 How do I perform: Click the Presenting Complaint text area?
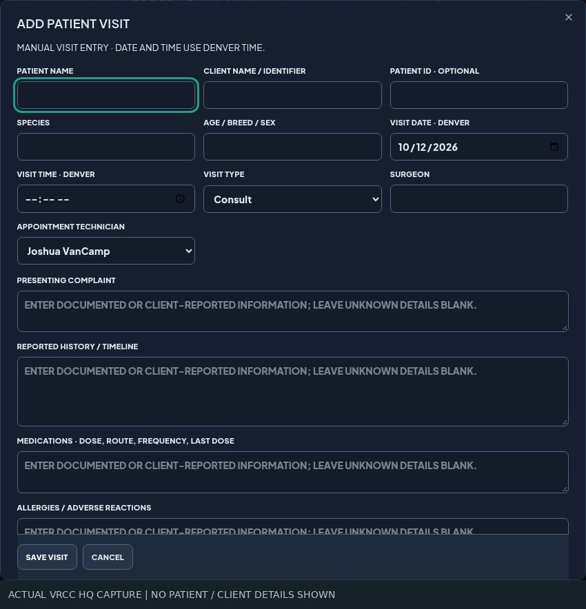point(292,311)
